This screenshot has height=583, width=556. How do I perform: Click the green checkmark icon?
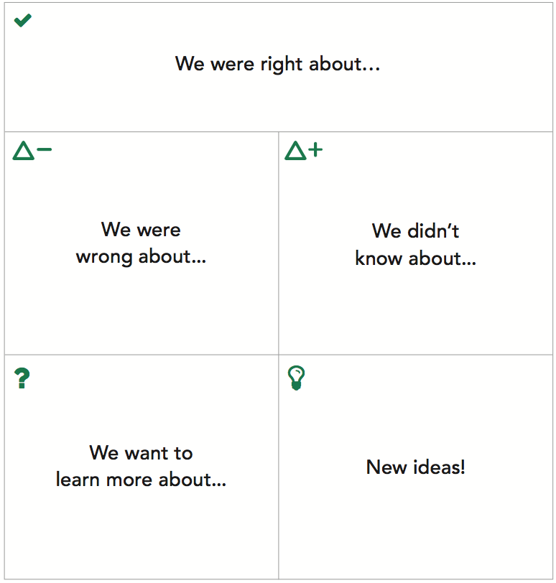(x=23, y=20)
